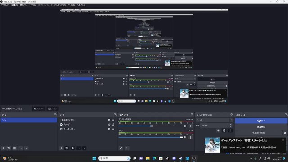Delete the selected source using the trash icon
288x162 pixels.
point(67,148)
